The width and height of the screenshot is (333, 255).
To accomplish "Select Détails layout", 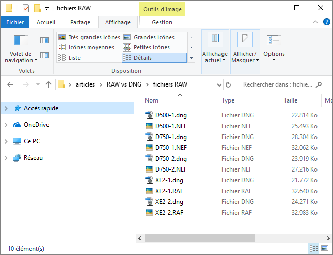I will [x=154, y=58].
